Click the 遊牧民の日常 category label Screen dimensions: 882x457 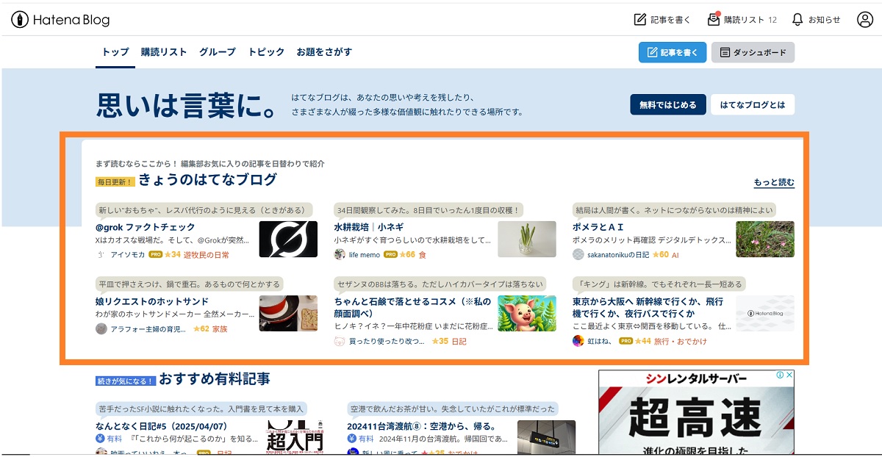click(207, 255)
